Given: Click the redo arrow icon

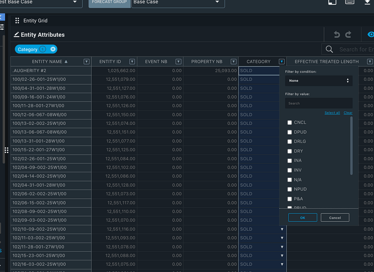Looking at the screenshot, I should click(348, 35).
